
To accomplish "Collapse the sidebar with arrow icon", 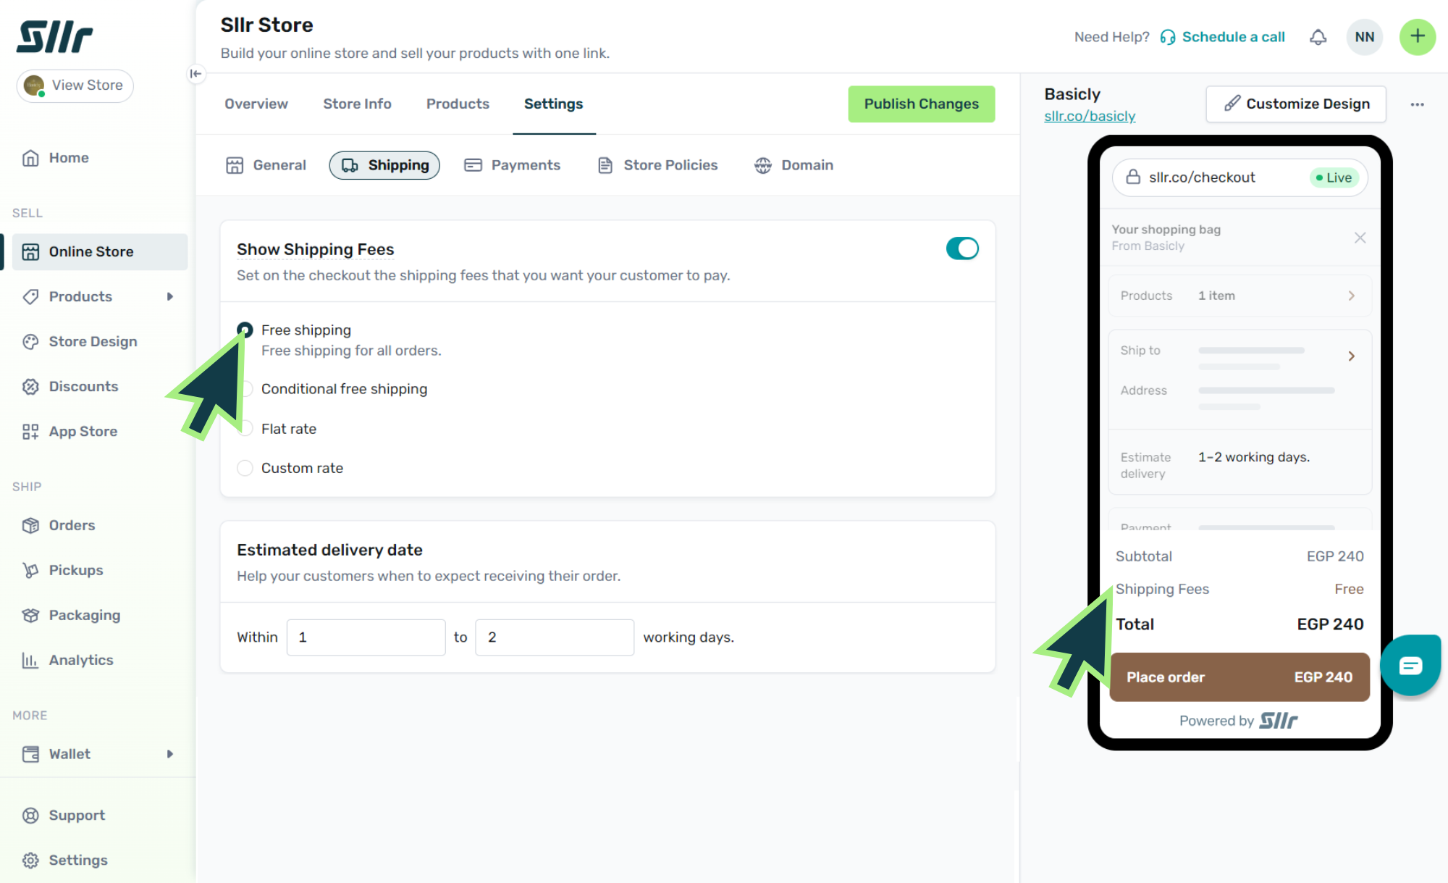I will [195, 73].
